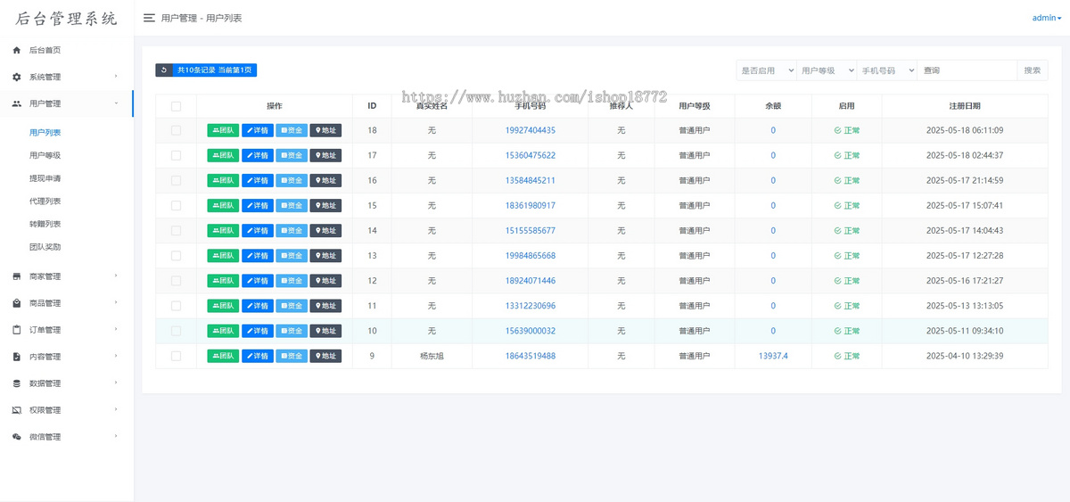Click balance link 13937.4
Image resolution: width=1070 pixels, height=502 pixels.
click(x=773, y=356)
